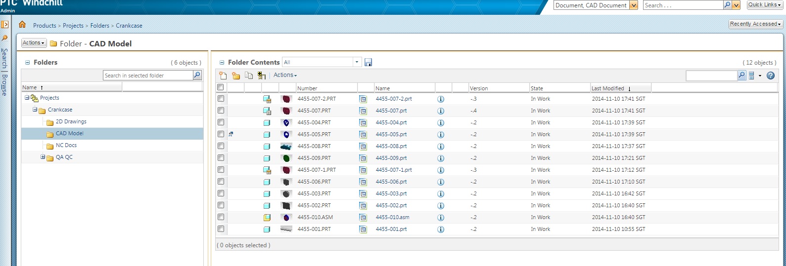Run the folder contents table search magnifier
This screenshot has height=266, width=786.
[741, 76]
